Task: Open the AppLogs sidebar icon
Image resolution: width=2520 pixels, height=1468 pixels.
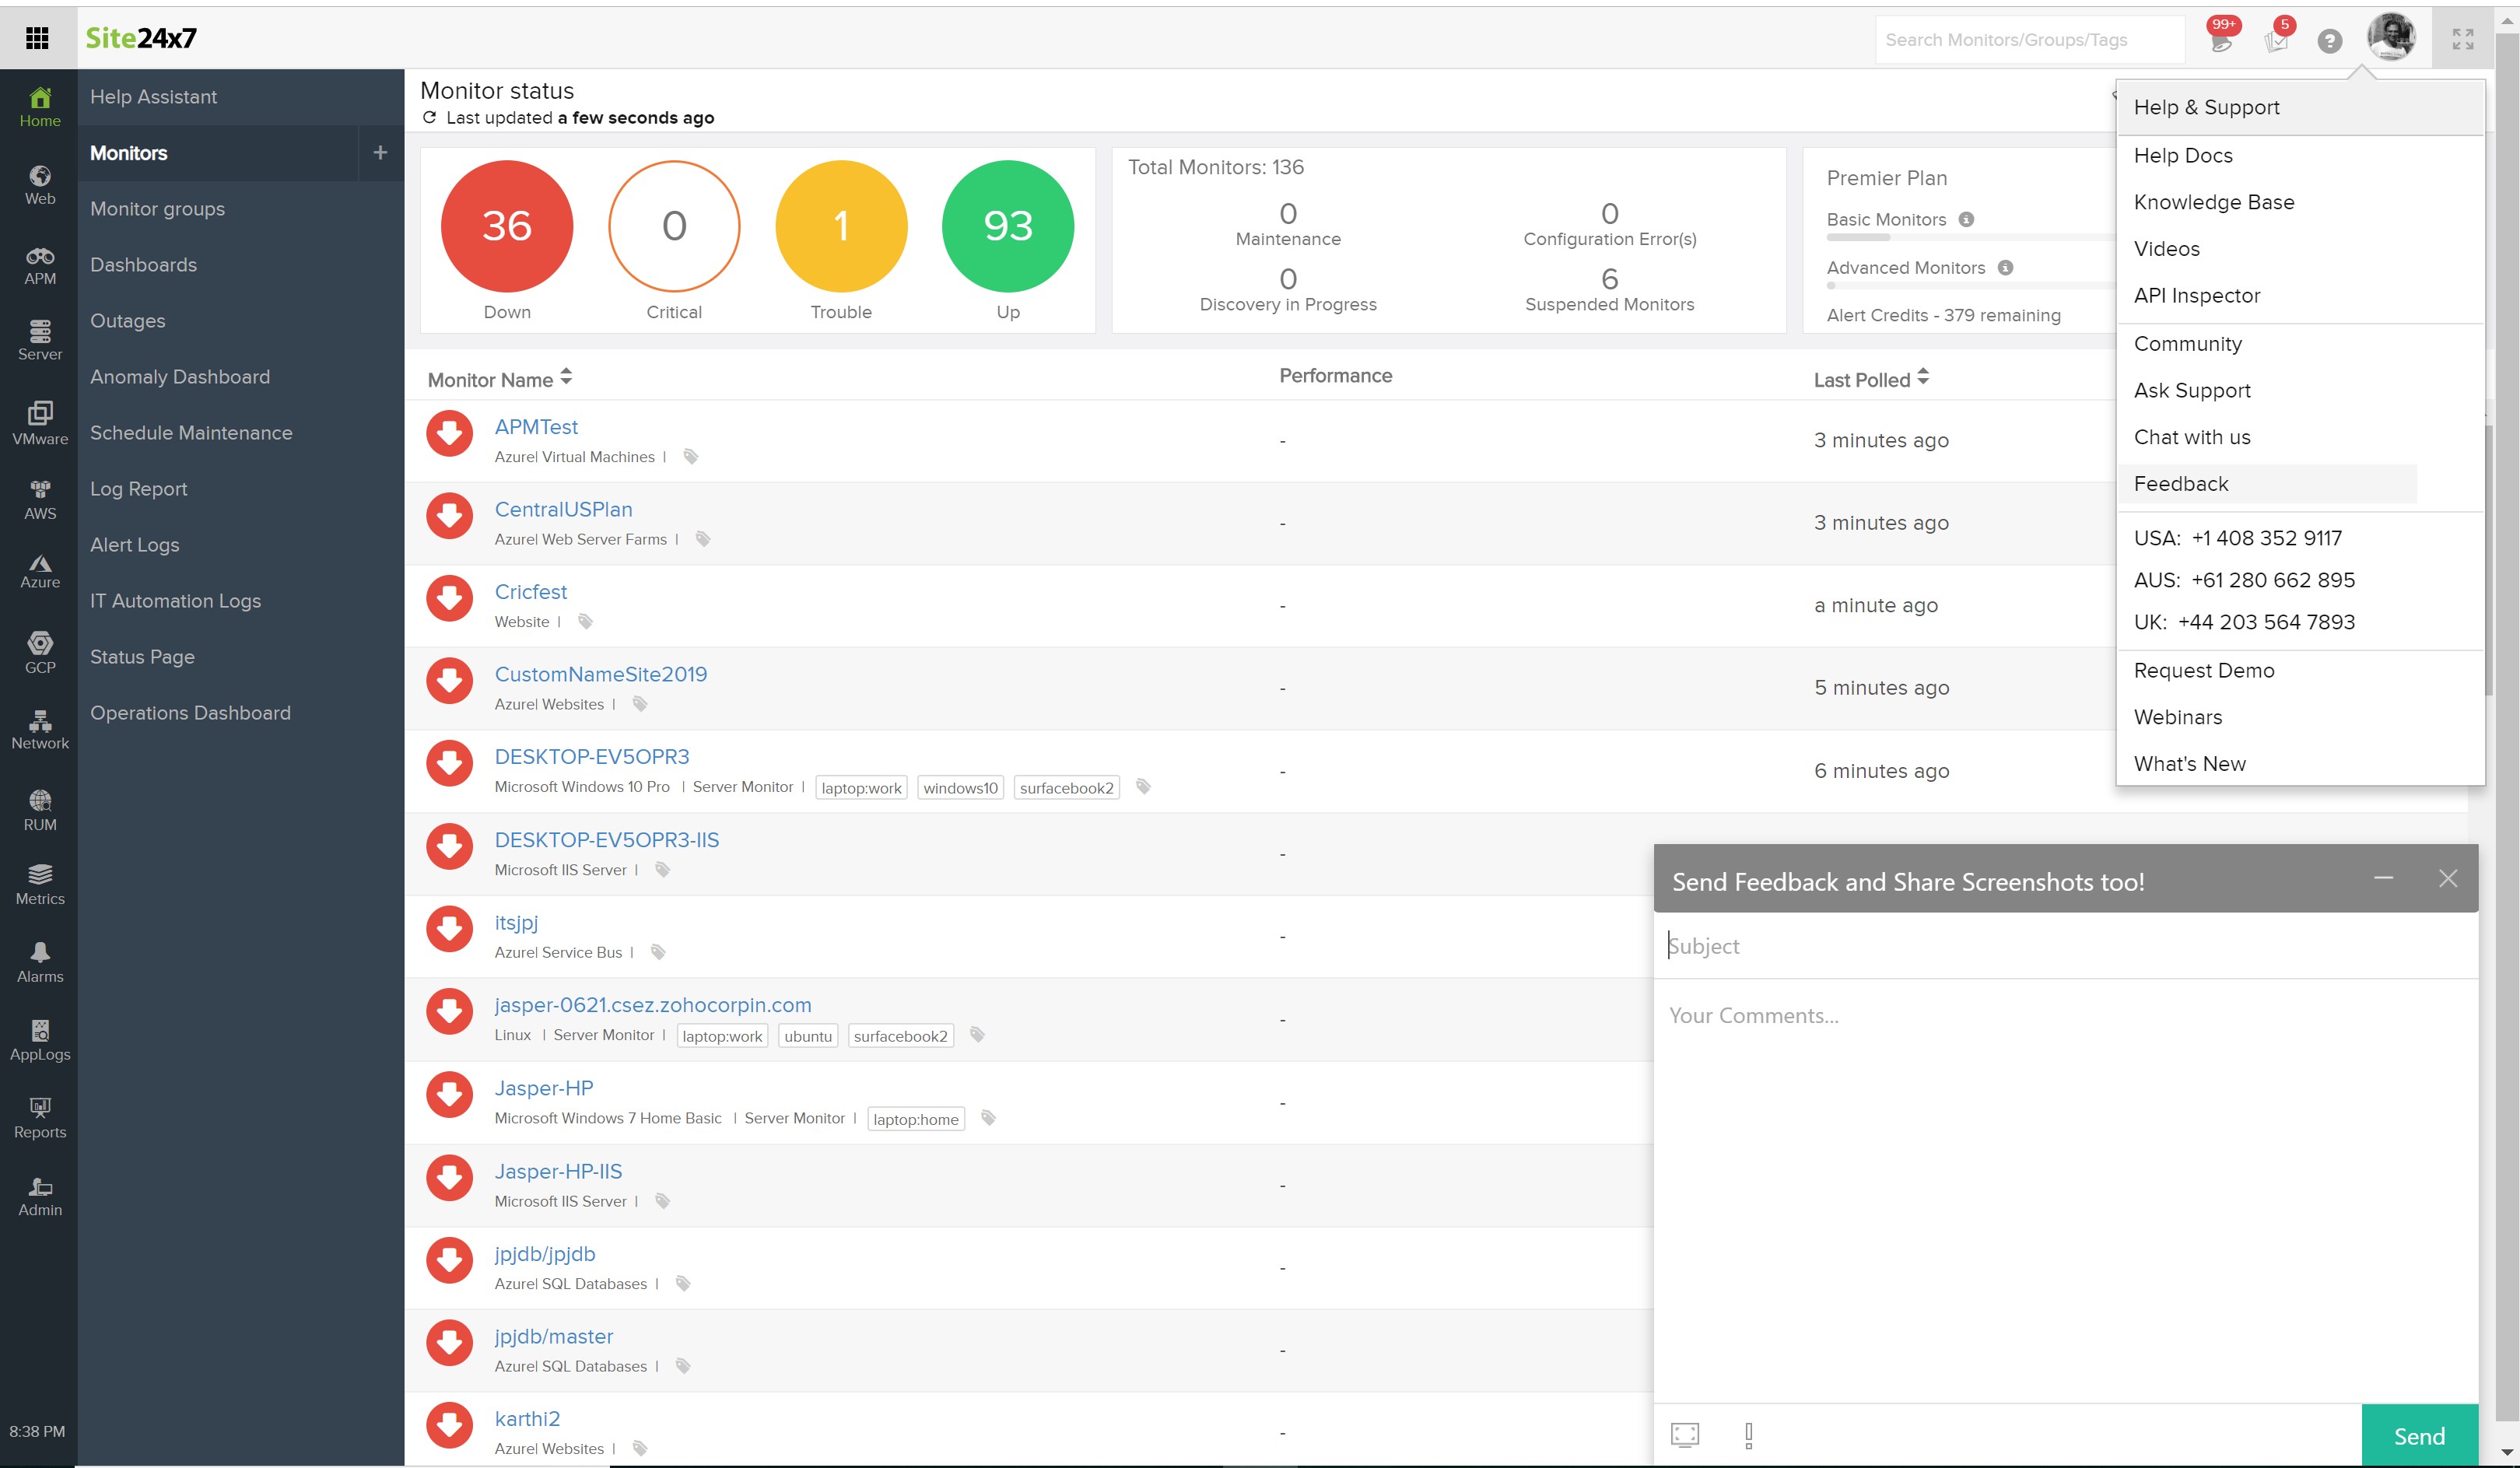Action: (x=40, y=1039)
